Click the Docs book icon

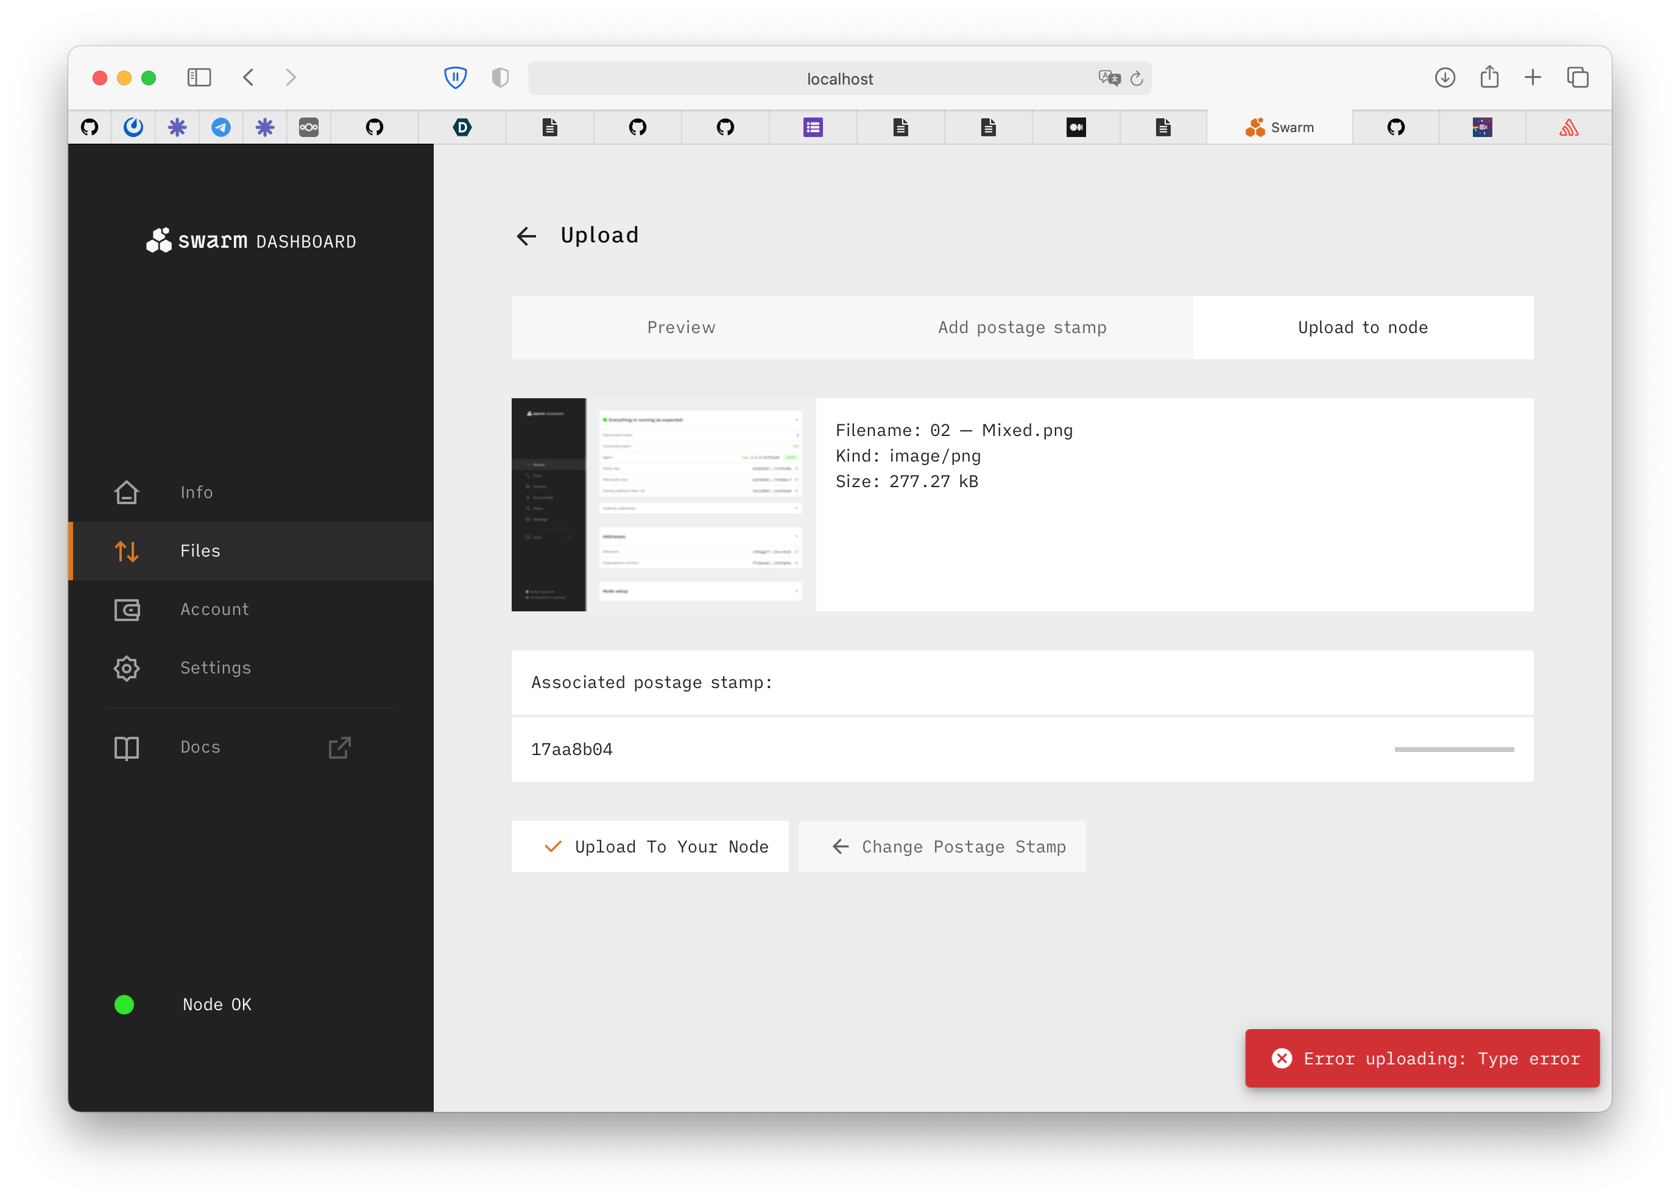tap(127, 747)
